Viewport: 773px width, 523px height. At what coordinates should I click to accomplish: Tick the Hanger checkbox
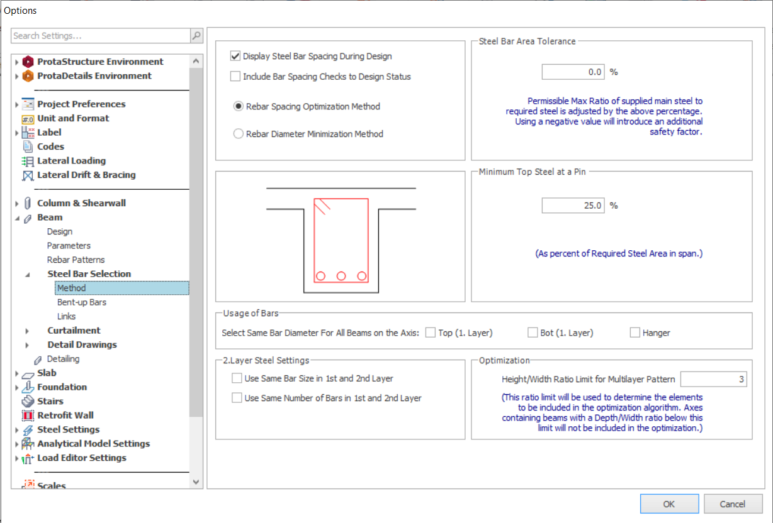[x=635, y=333]
